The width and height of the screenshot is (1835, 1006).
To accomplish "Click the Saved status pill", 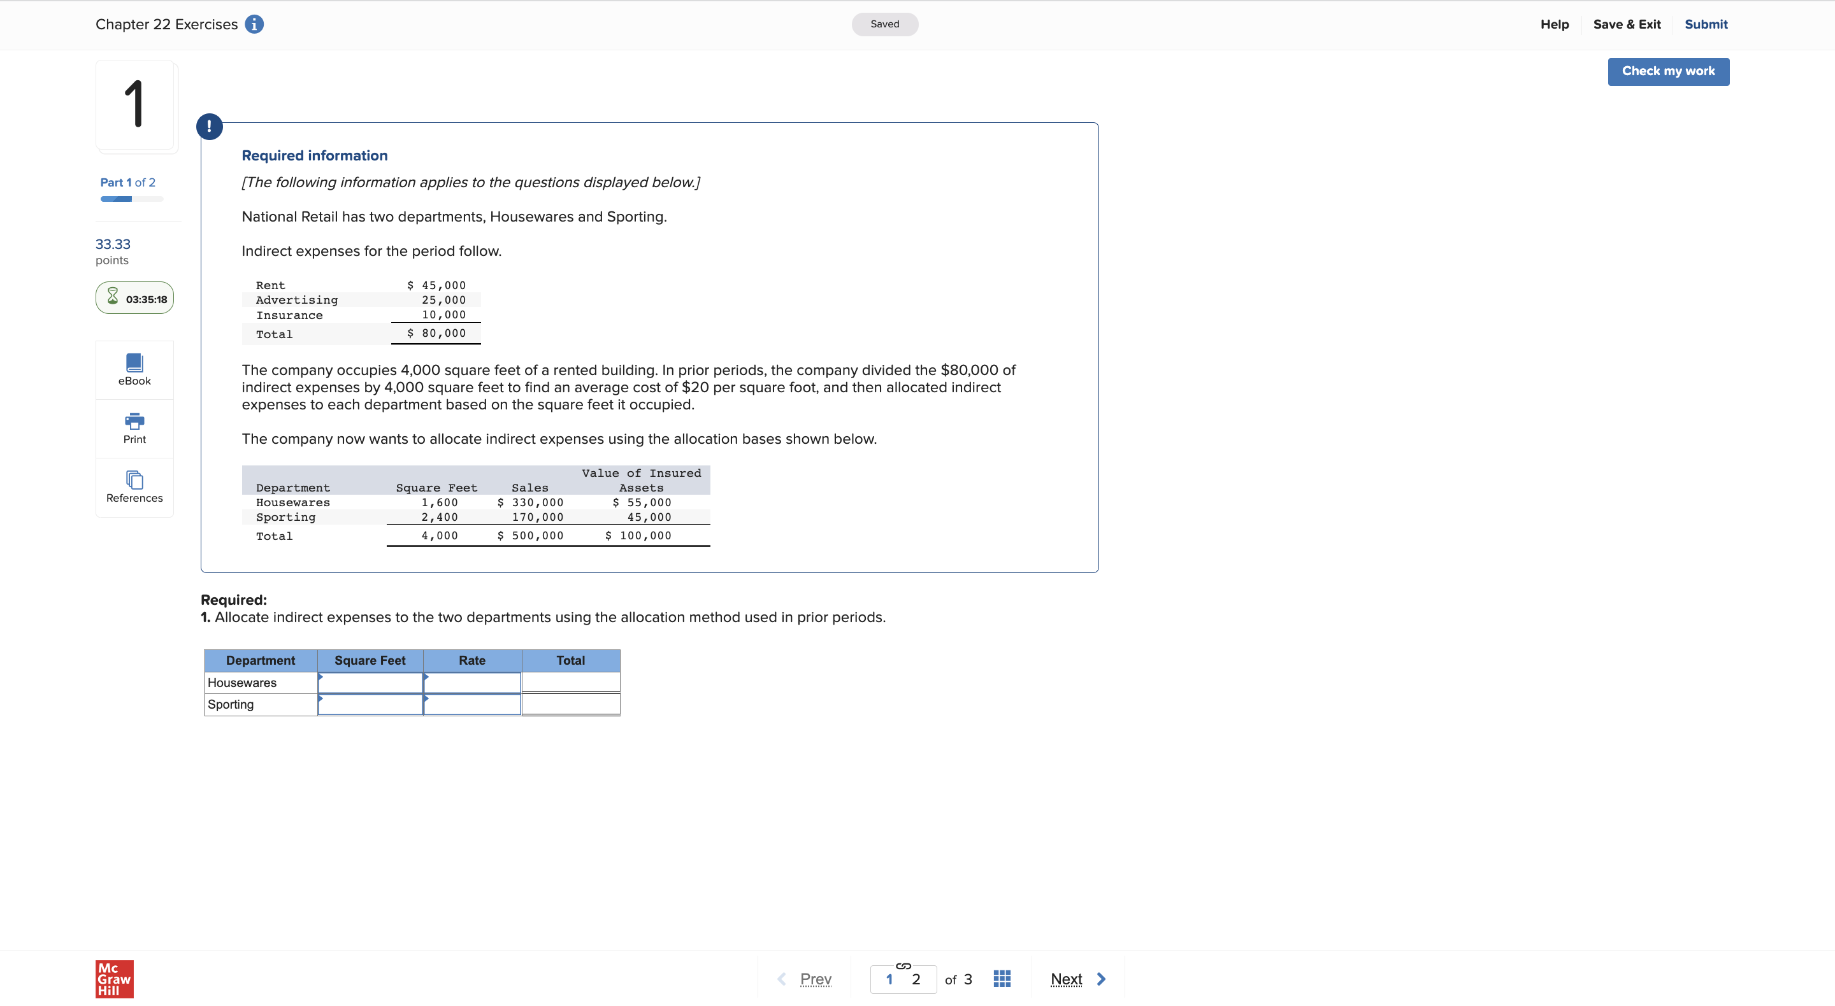I will coord(884,24).
